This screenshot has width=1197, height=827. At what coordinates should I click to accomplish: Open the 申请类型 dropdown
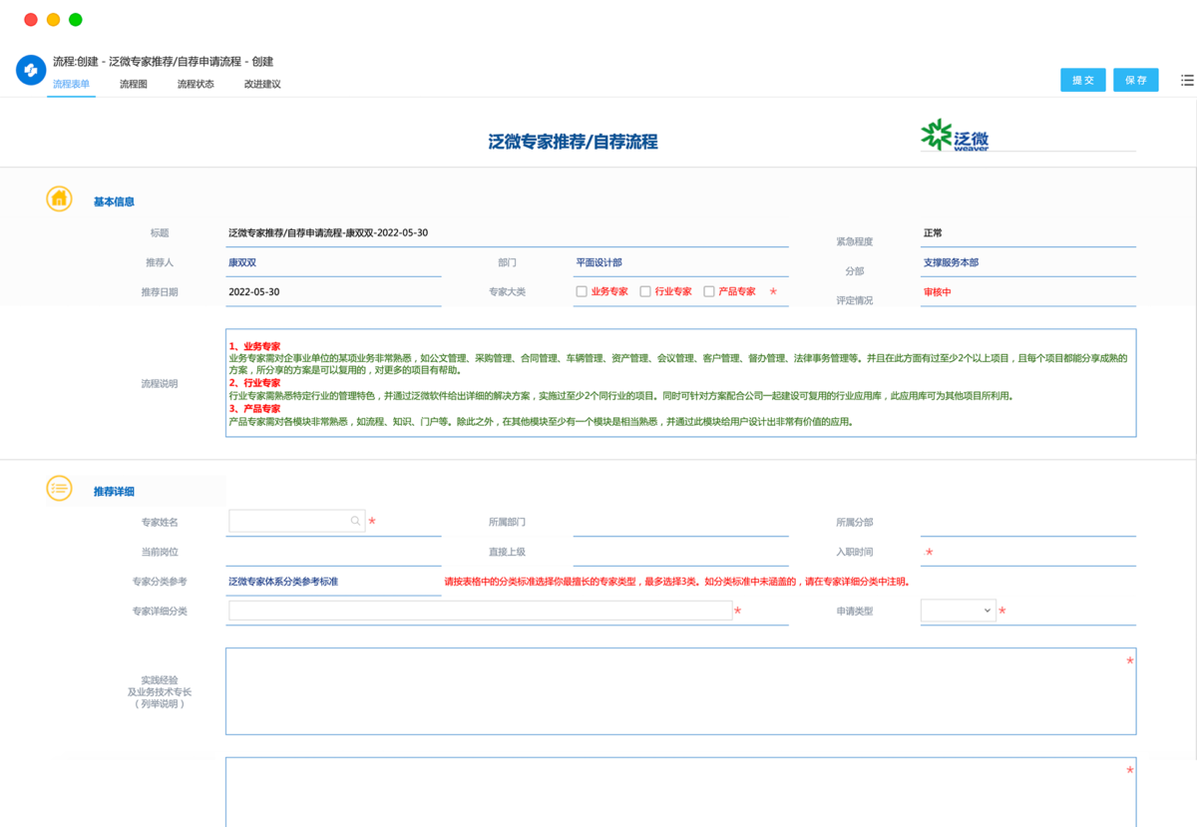pos(958,611)
